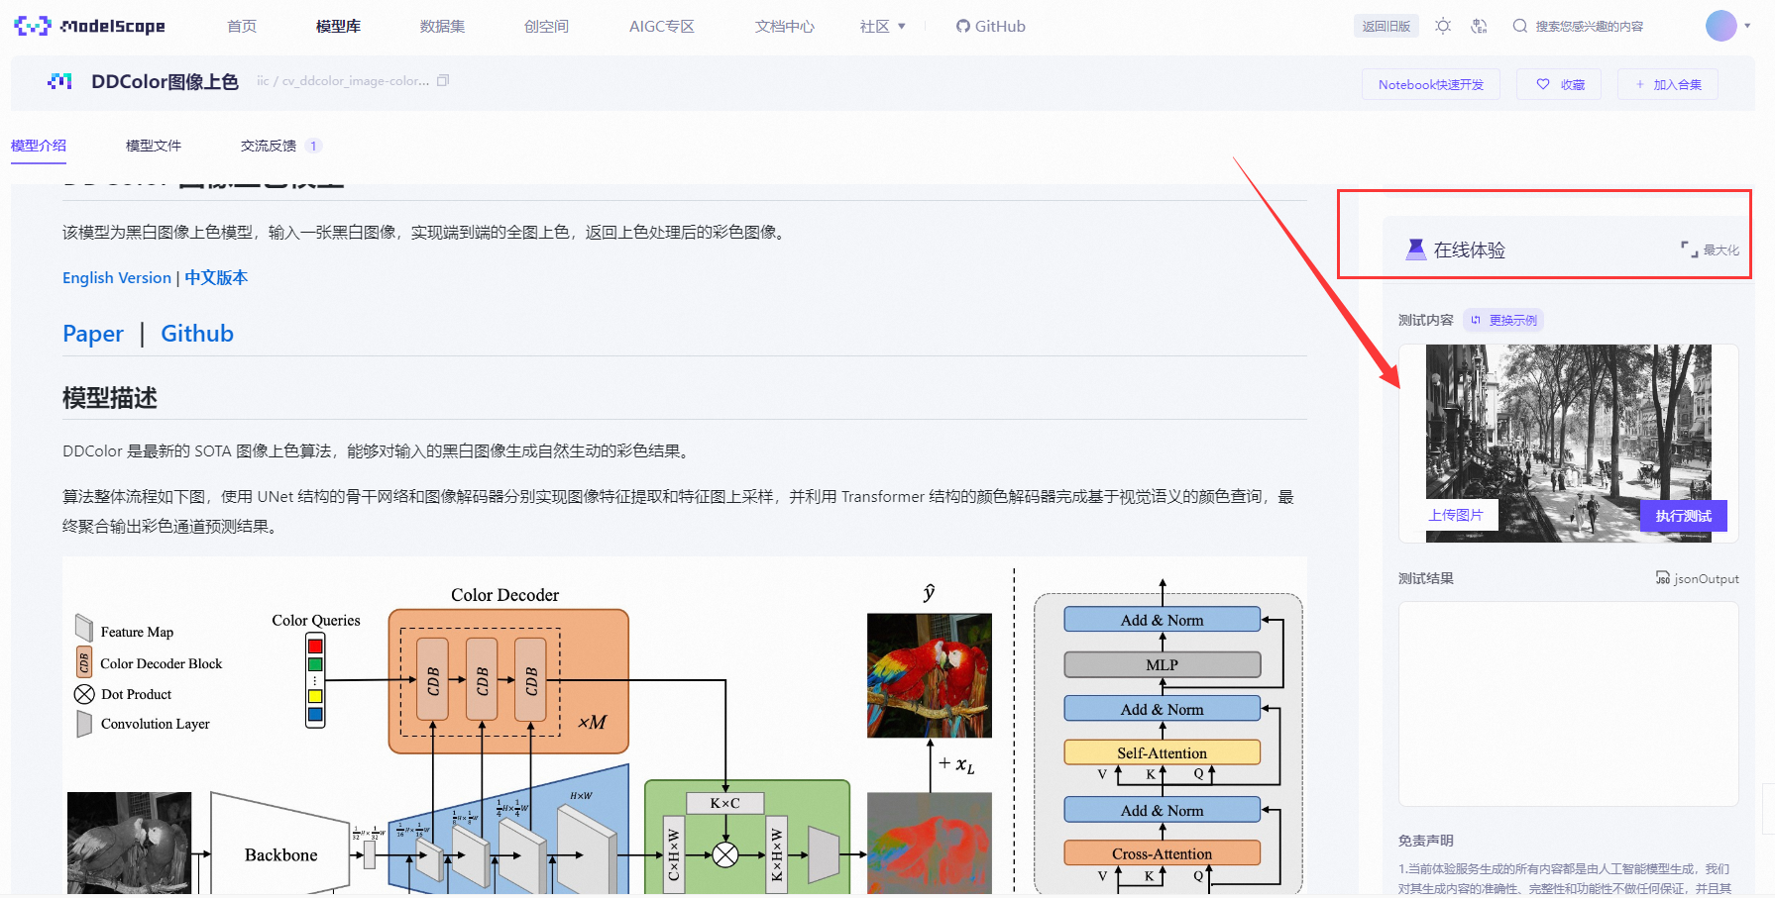The image size is (1775, 898).
Task: Click the 返回旧版 button
Action: tap(1386, 26)
